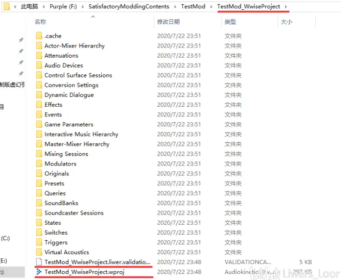
Task: Expand the chevron after TestMod_WwiseProject breadcrumb
Action: 286,7
